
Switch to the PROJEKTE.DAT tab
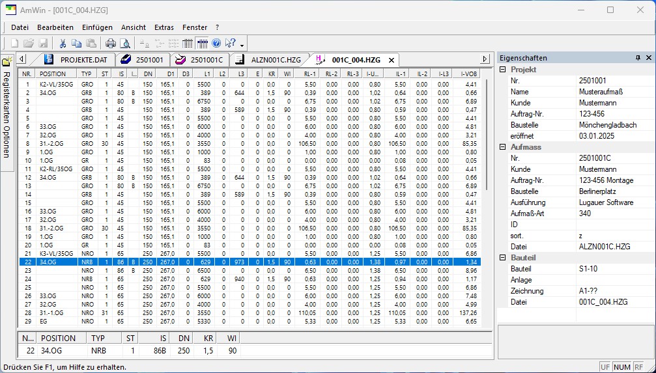(78, 60)
